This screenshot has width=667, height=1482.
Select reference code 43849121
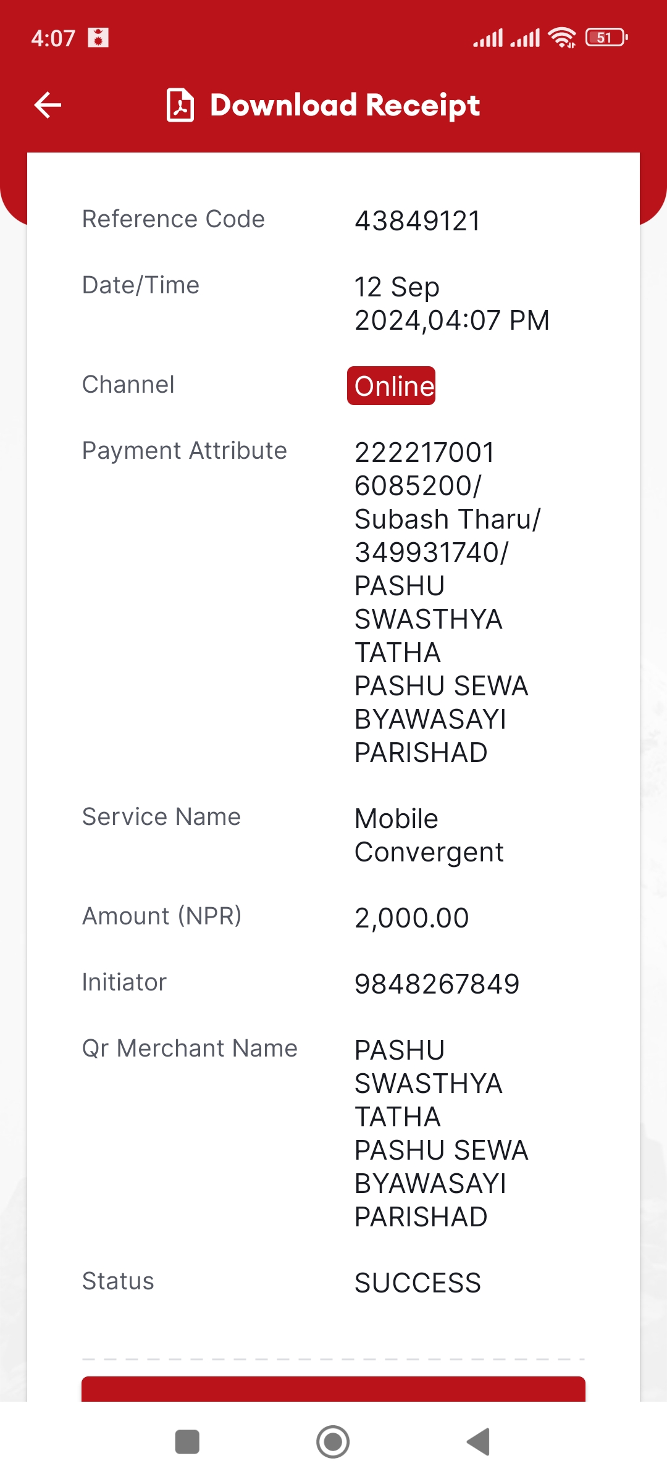pos(417,221)
